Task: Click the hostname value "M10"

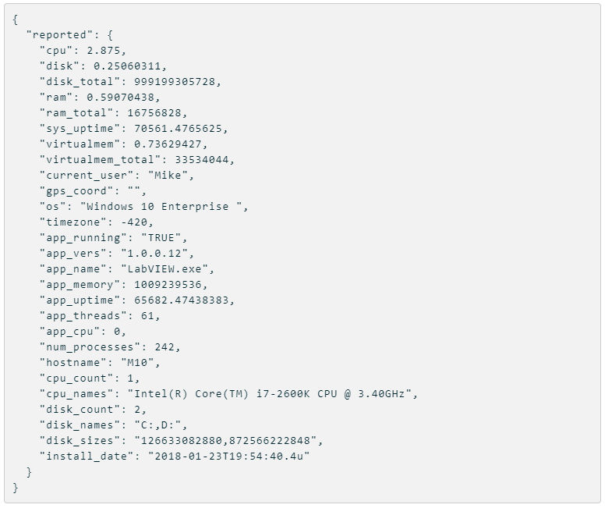Action: tap(138, 363)
